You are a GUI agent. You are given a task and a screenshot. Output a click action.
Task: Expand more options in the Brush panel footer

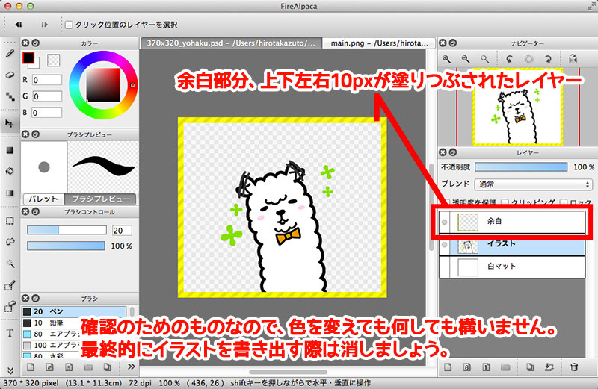[x=132, y=367]
